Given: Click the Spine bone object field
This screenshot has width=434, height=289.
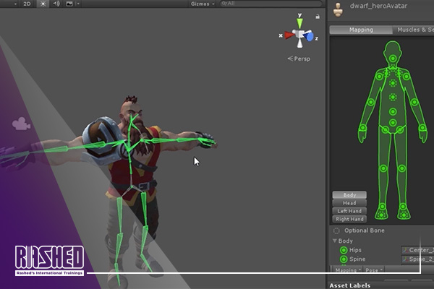Looking at the screenshot, I should (417, 259).
